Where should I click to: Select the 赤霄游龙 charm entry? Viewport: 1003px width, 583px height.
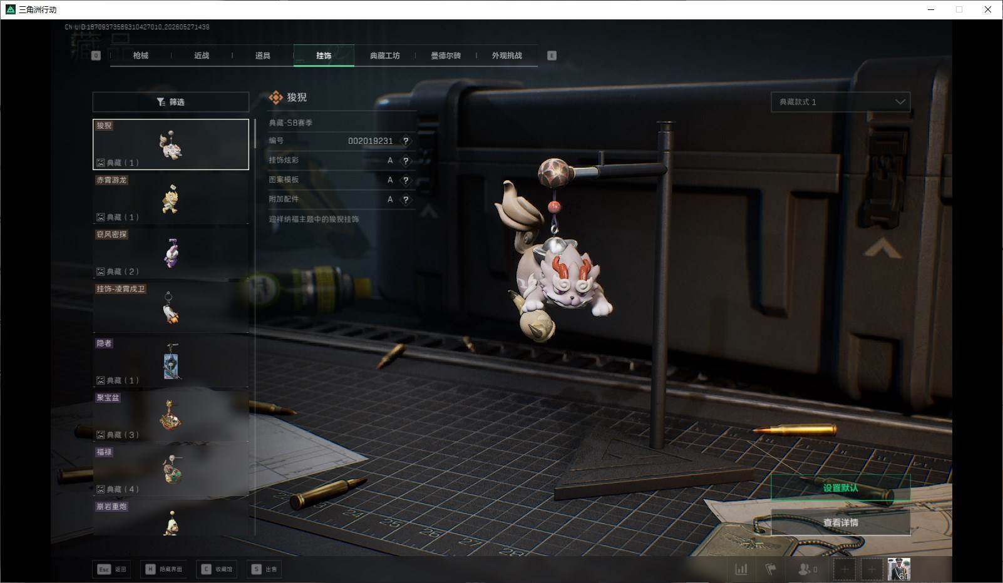(x=171, y=199)
